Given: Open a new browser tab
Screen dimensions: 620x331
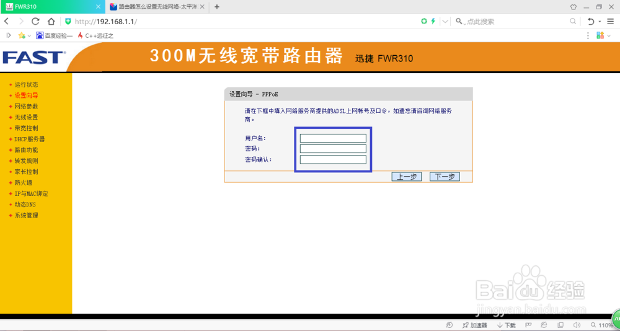Looking at the screenshot, I should click(216, 7).
